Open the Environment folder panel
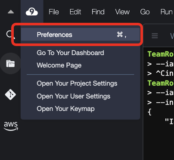This screenshot has height=160, width=174. [x=10, y=64]
